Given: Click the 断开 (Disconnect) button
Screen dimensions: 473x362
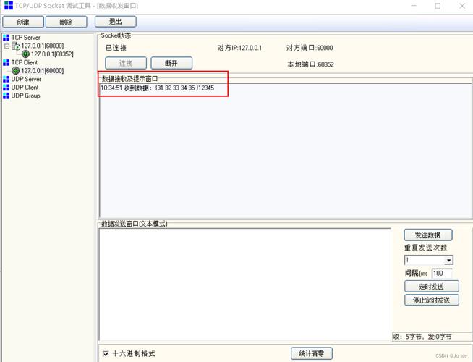Looking at the screenshot, I should point(171,63).
